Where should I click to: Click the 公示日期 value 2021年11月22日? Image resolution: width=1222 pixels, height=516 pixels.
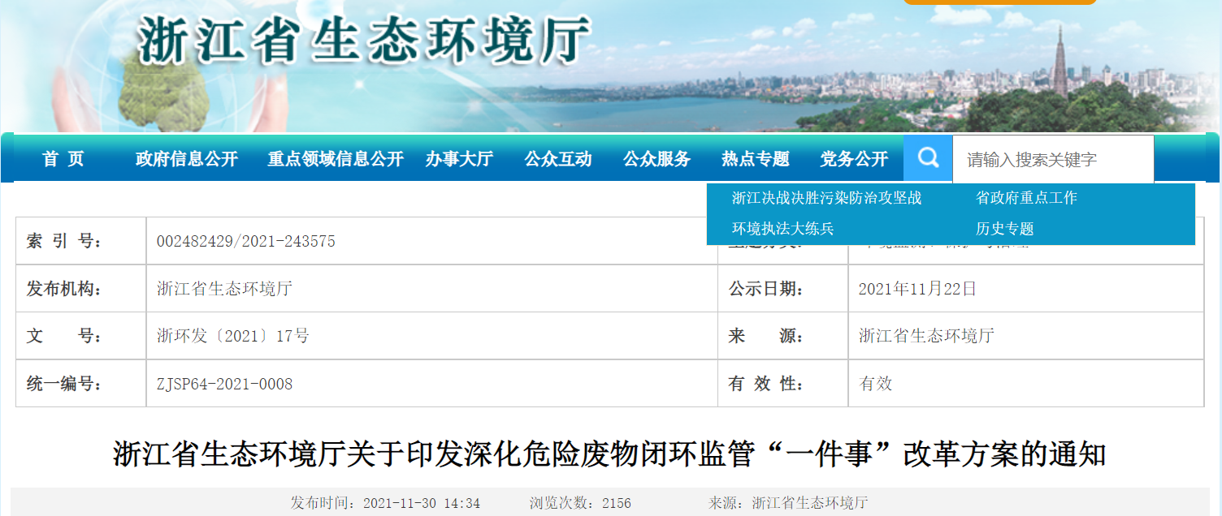917,289
